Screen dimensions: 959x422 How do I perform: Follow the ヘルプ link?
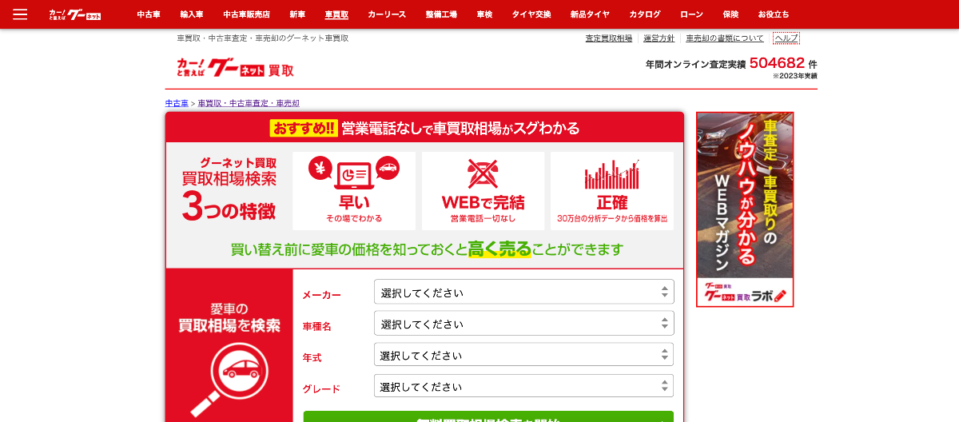[786, 38]
